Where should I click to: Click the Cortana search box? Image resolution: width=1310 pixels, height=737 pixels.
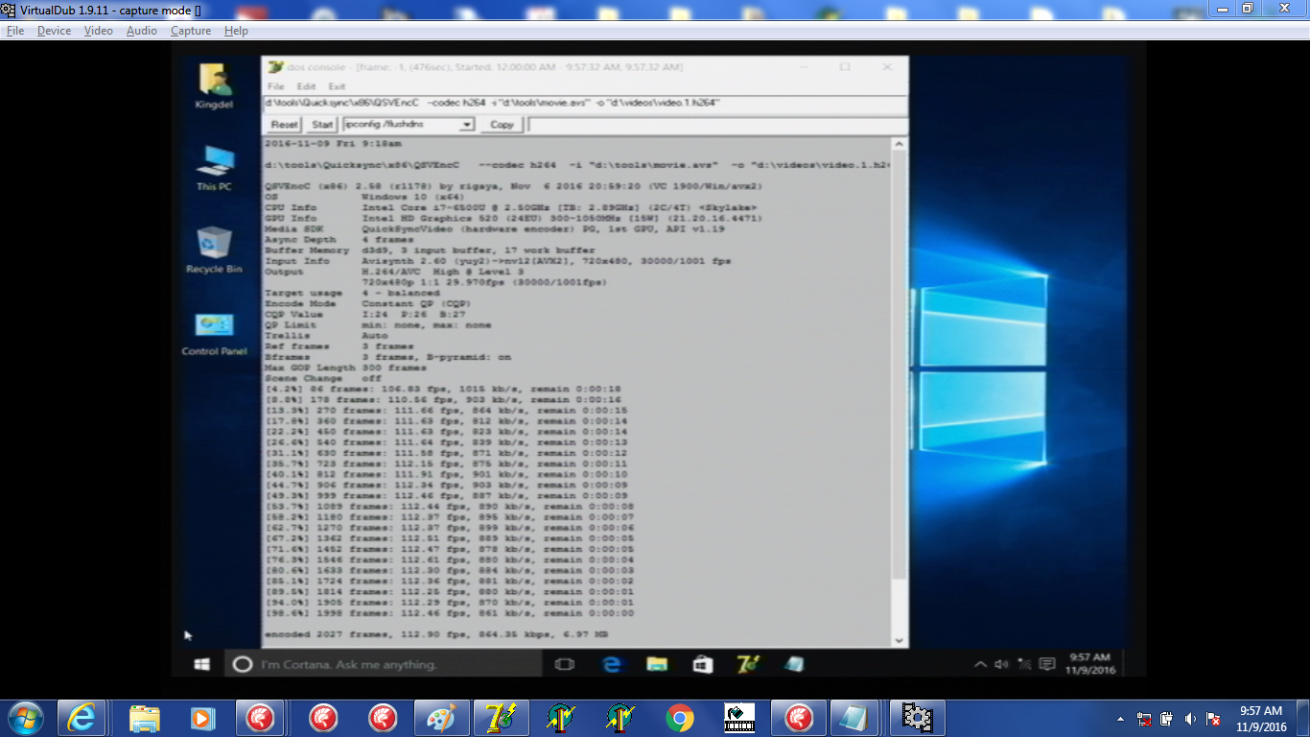384,664
